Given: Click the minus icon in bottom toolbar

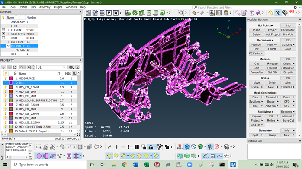Looking at the screenshot, I should (123, 147).
